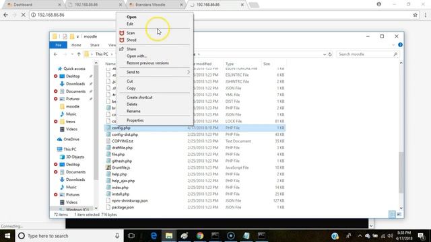Expand the Send to submenu
431x242 pixels.
point(154,72)
